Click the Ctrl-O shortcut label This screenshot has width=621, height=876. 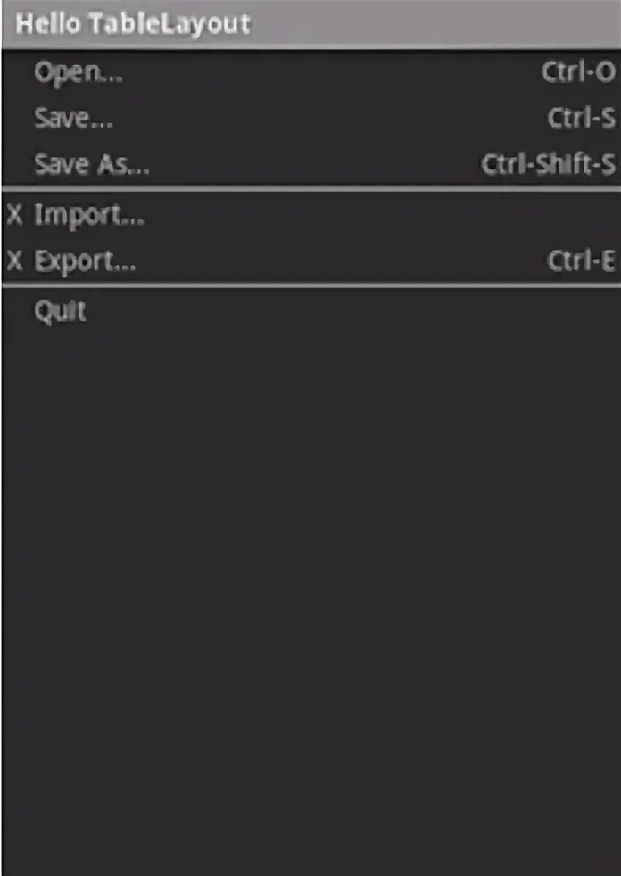[x=578, y=72]
